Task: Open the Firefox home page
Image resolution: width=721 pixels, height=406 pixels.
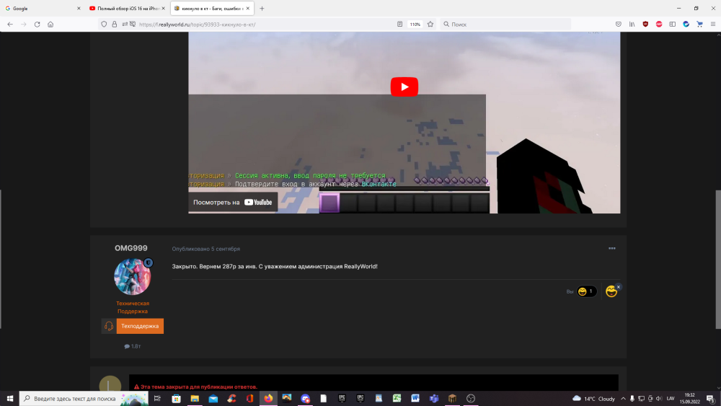Action: [50, 25]
